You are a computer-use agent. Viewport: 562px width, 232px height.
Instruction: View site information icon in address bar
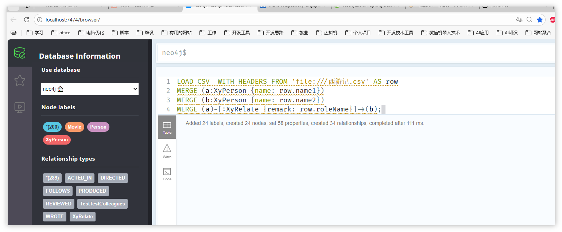tap(40, 20)
